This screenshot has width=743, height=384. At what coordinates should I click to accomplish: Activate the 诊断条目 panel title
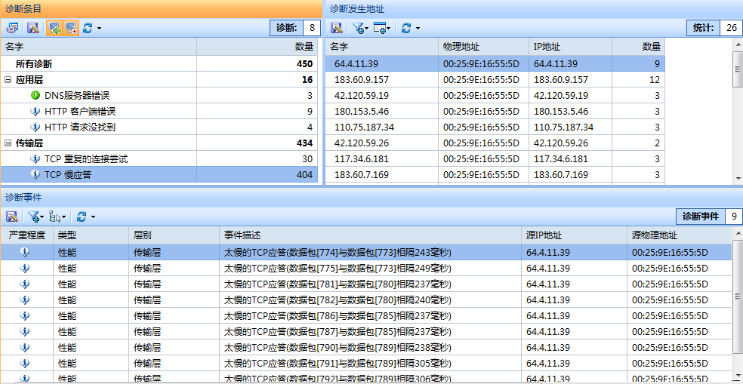click(x=23, y=9)
